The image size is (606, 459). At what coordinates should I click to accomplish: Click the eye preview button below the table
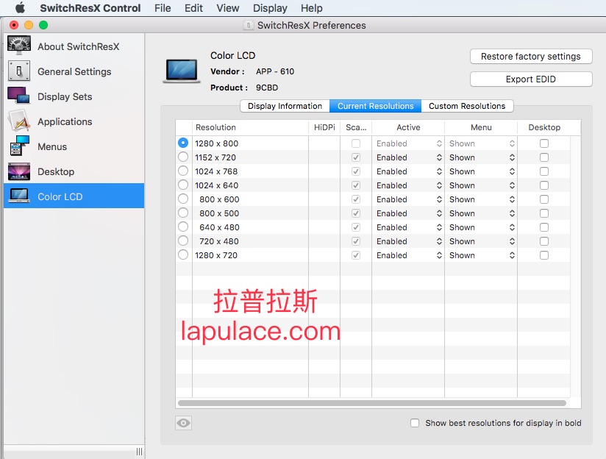pos(184,423)
